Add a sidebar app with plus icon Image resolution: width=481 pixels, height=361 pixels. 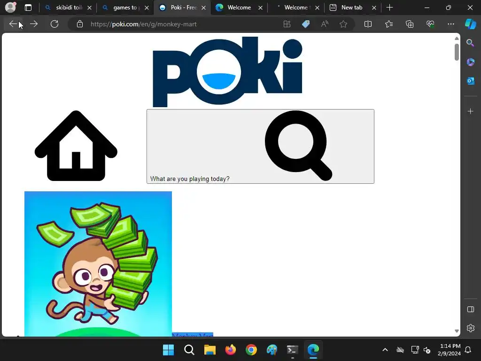(471, 111)
